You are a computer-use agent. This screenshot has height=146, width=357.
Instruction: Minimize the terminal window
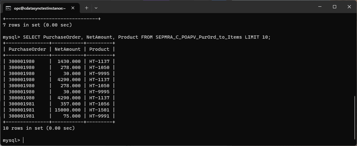[320, 7]
